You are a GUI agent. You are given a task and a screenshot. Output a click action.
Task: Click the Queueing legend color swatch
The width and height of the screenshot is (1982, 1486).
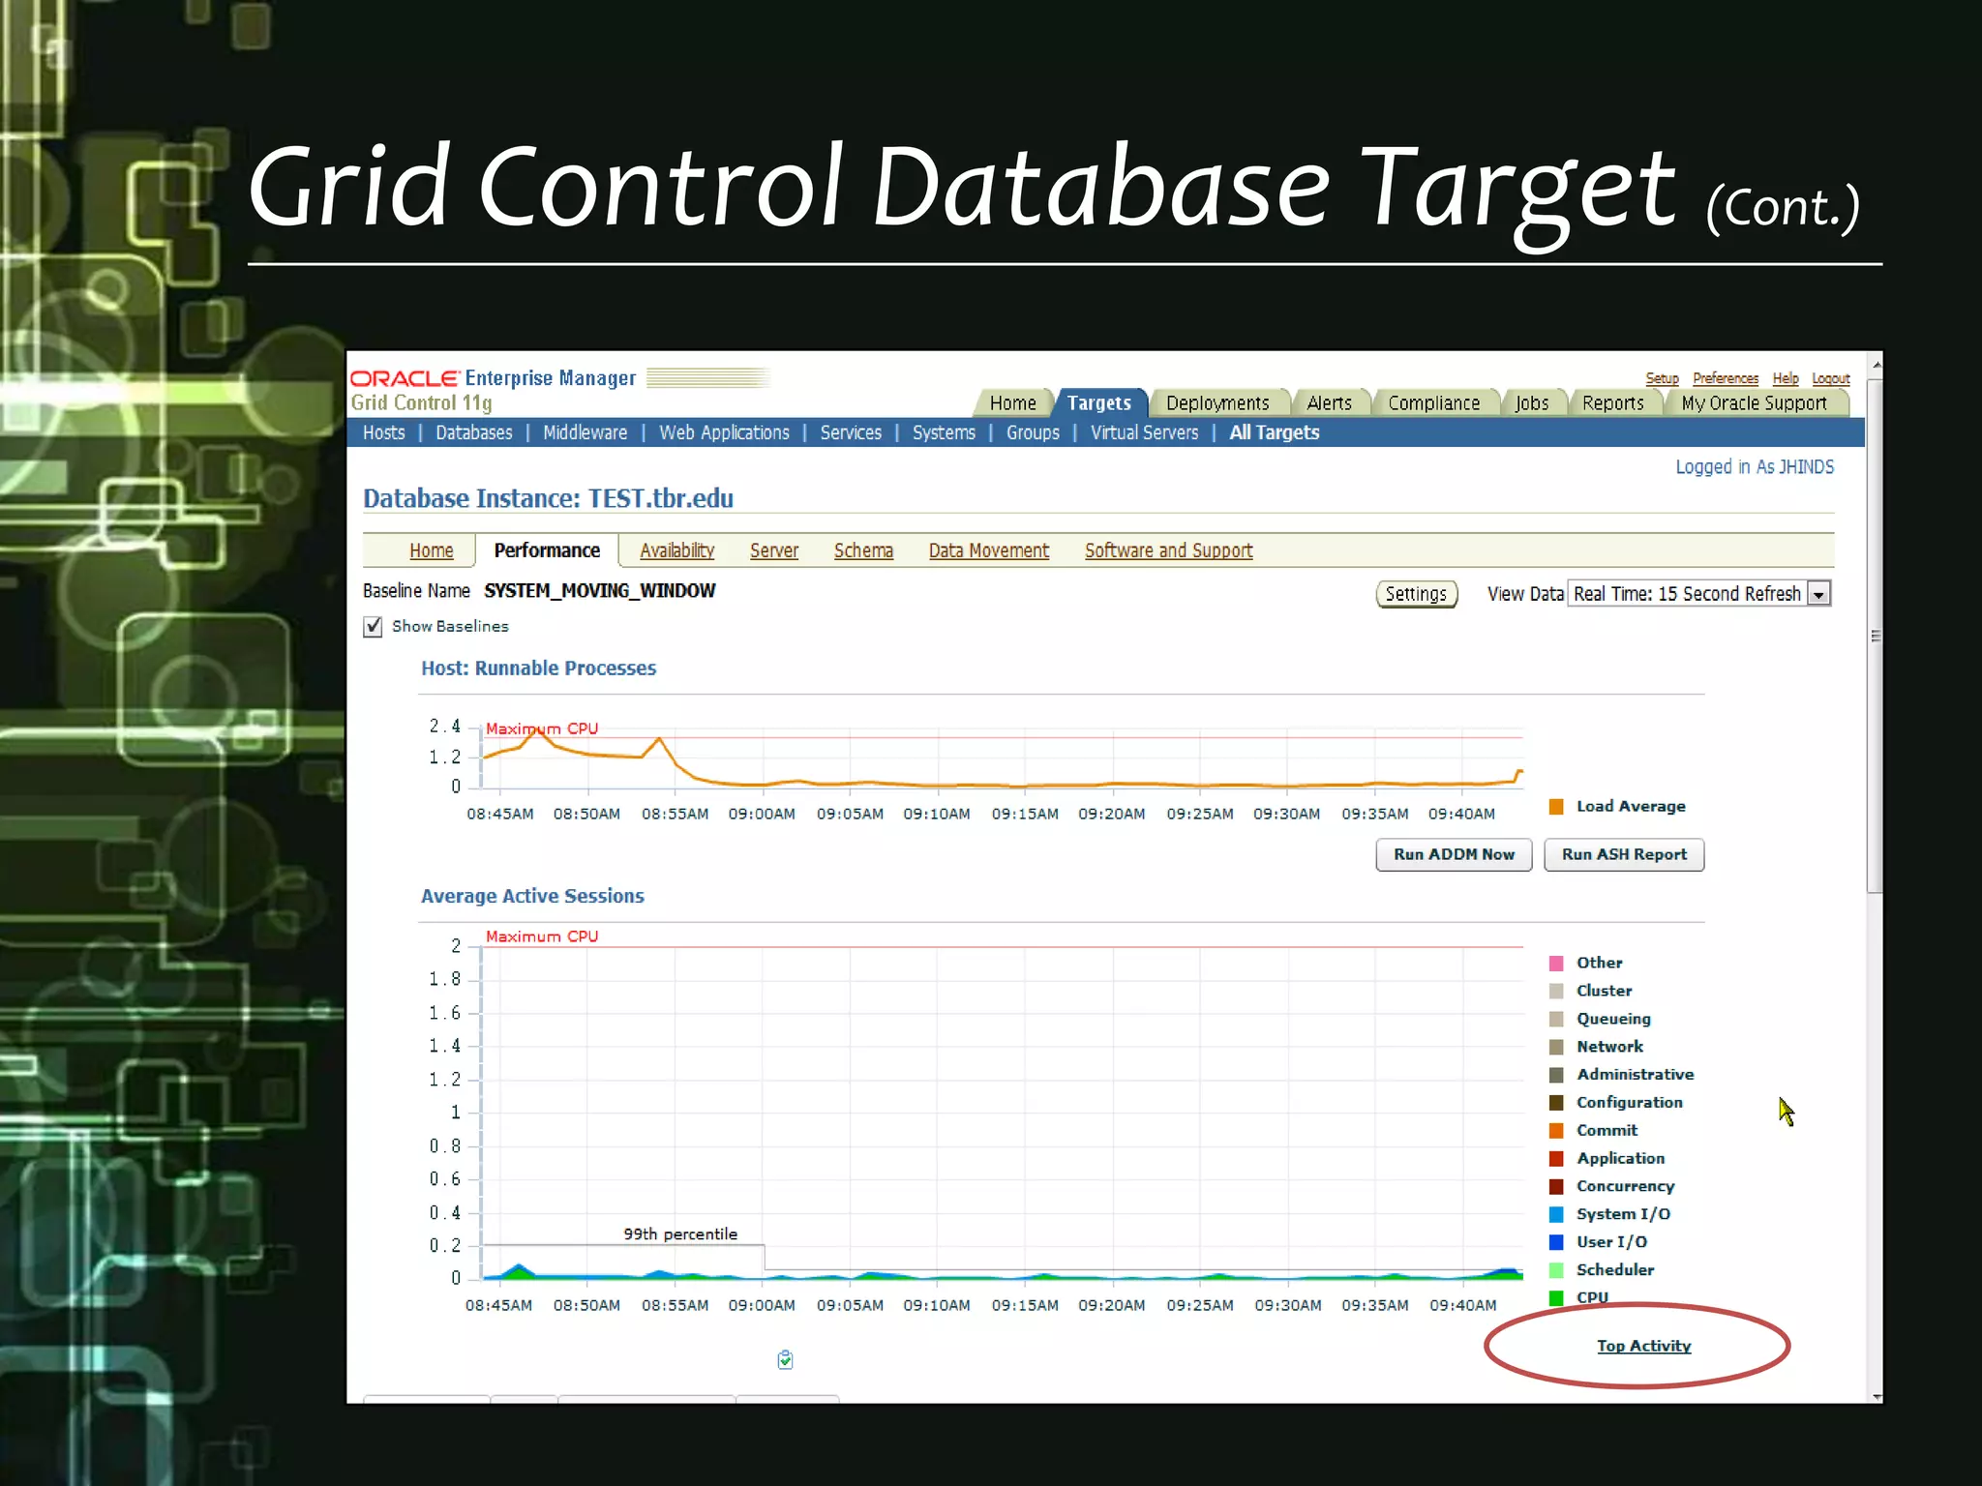point(1556,1019)
